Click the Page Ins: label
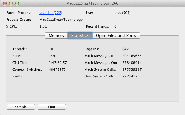Image resolution: width=185 pixels, height=115 pixels. coord(92,49)
